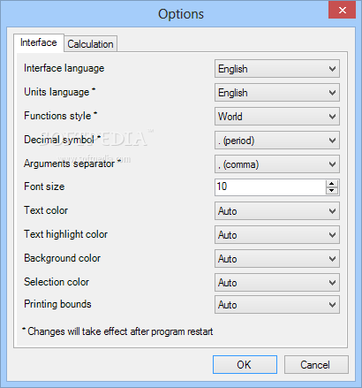This screenshot has height=388, width=362.
Task: Click the arrow on Printing bounds combo
Action: pos(332,305)
